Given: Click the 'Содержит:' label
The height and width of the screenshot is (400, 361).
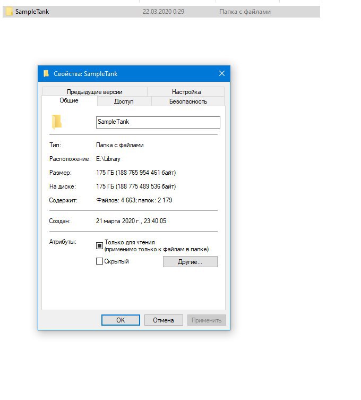Looking at the screenshot, I should point(63,200).
